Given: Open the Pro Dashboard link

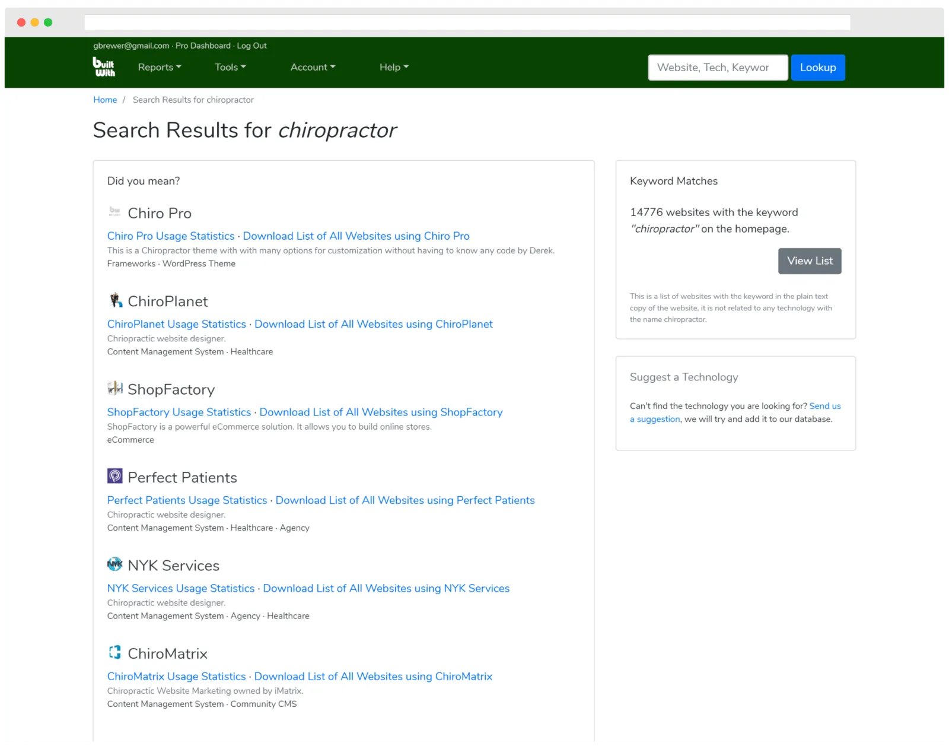Looking at the screenshot, I should (x=203, y=46).
